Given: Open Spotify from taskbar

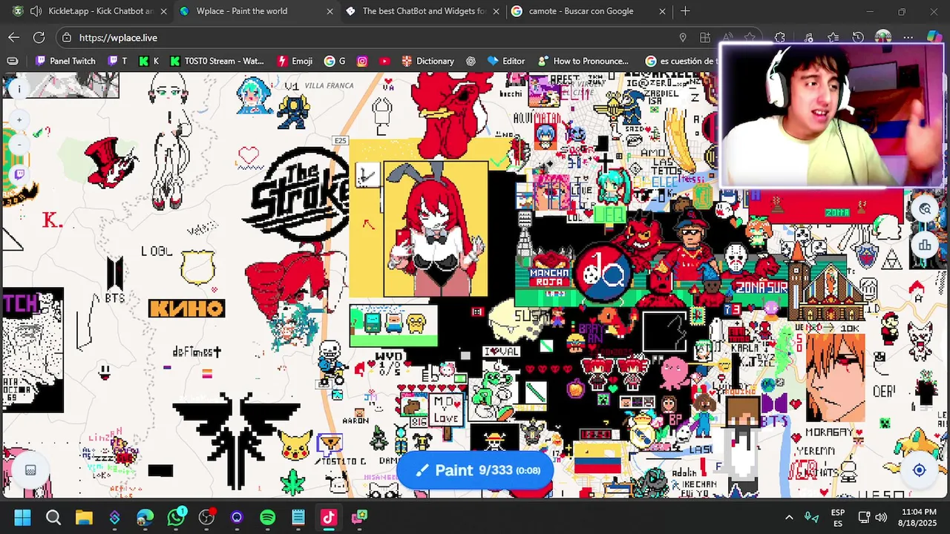Looking at the screenshot, I should 268,517.
